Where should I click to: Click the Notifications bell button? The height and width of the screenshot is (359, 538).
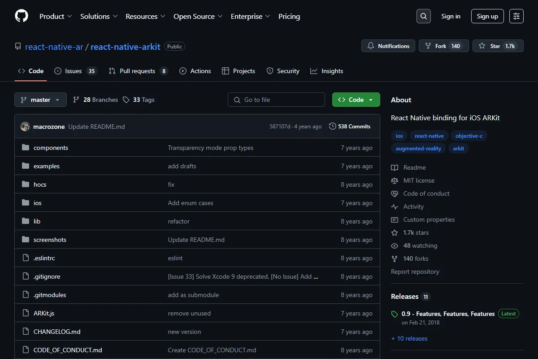click(388, 46)
